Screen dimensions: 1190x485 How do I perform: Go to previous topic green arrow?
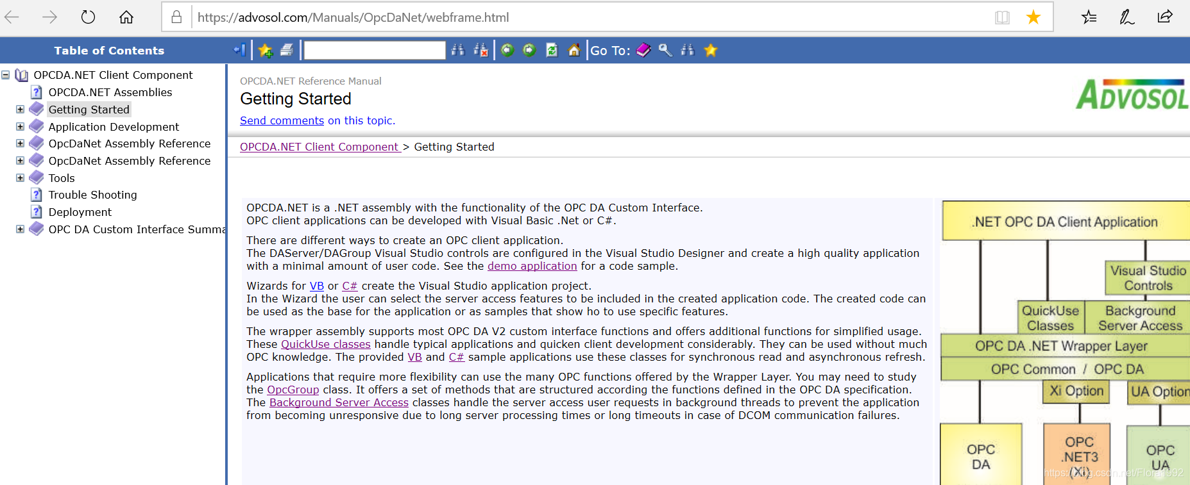pyautogui.click(x=507, y=50)
